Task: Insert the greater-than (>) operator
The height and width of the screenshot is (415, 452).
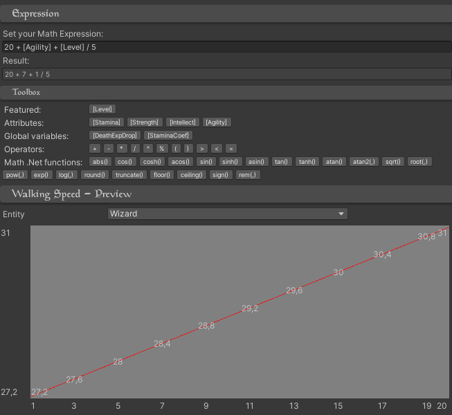Action: click(x=202, y=149)
